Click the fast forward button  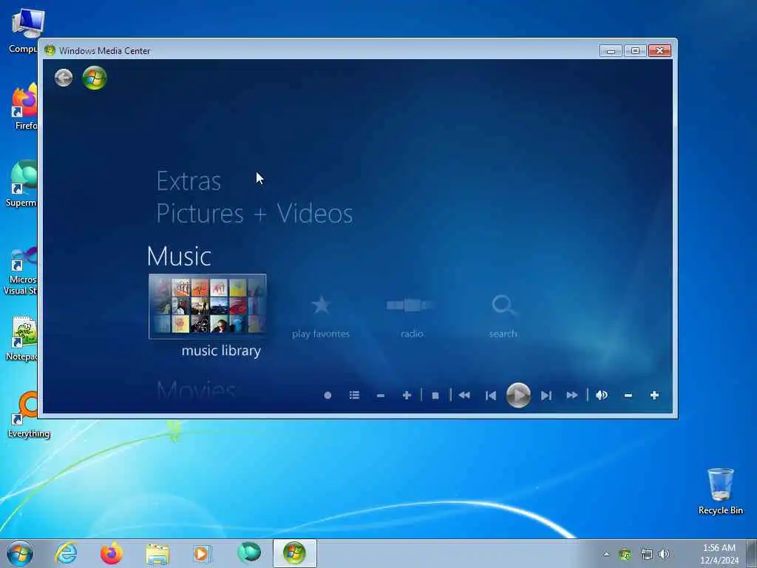coord(572,396)
